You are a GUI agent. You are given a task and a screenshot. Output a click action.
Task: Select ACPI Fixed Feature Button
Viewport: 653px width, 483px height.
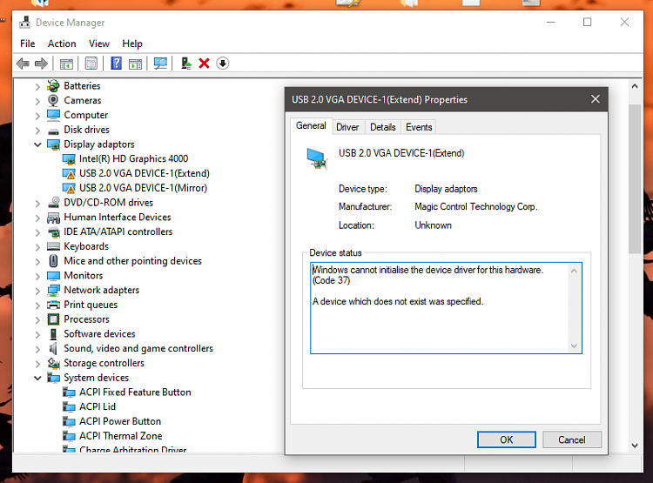135,392
